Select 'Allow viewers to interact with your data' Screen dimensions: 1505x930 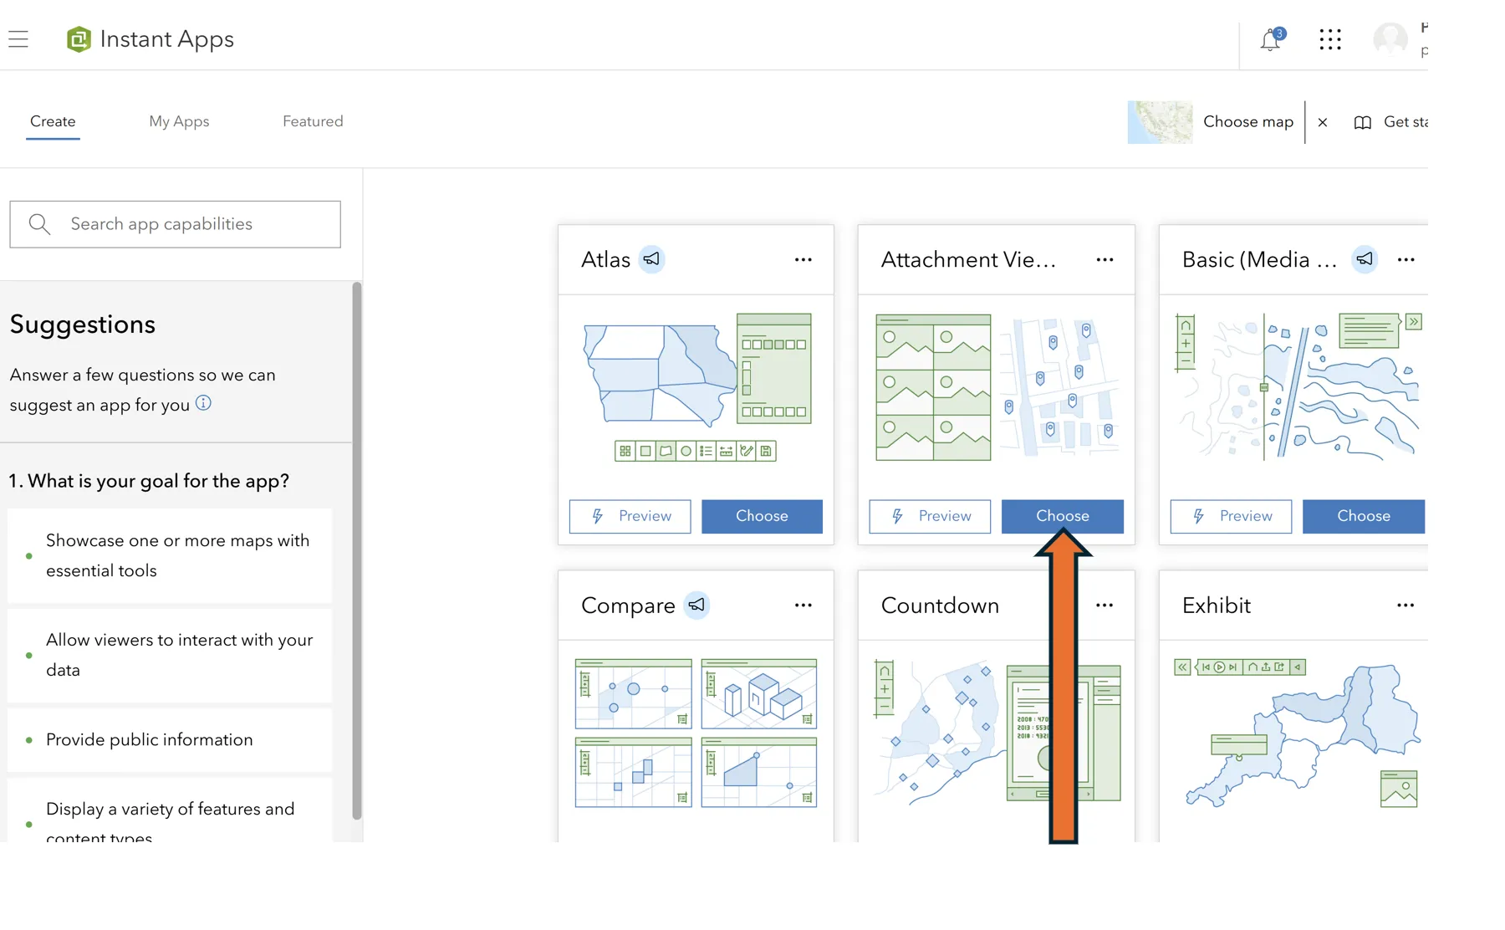[x=179, y=655]
